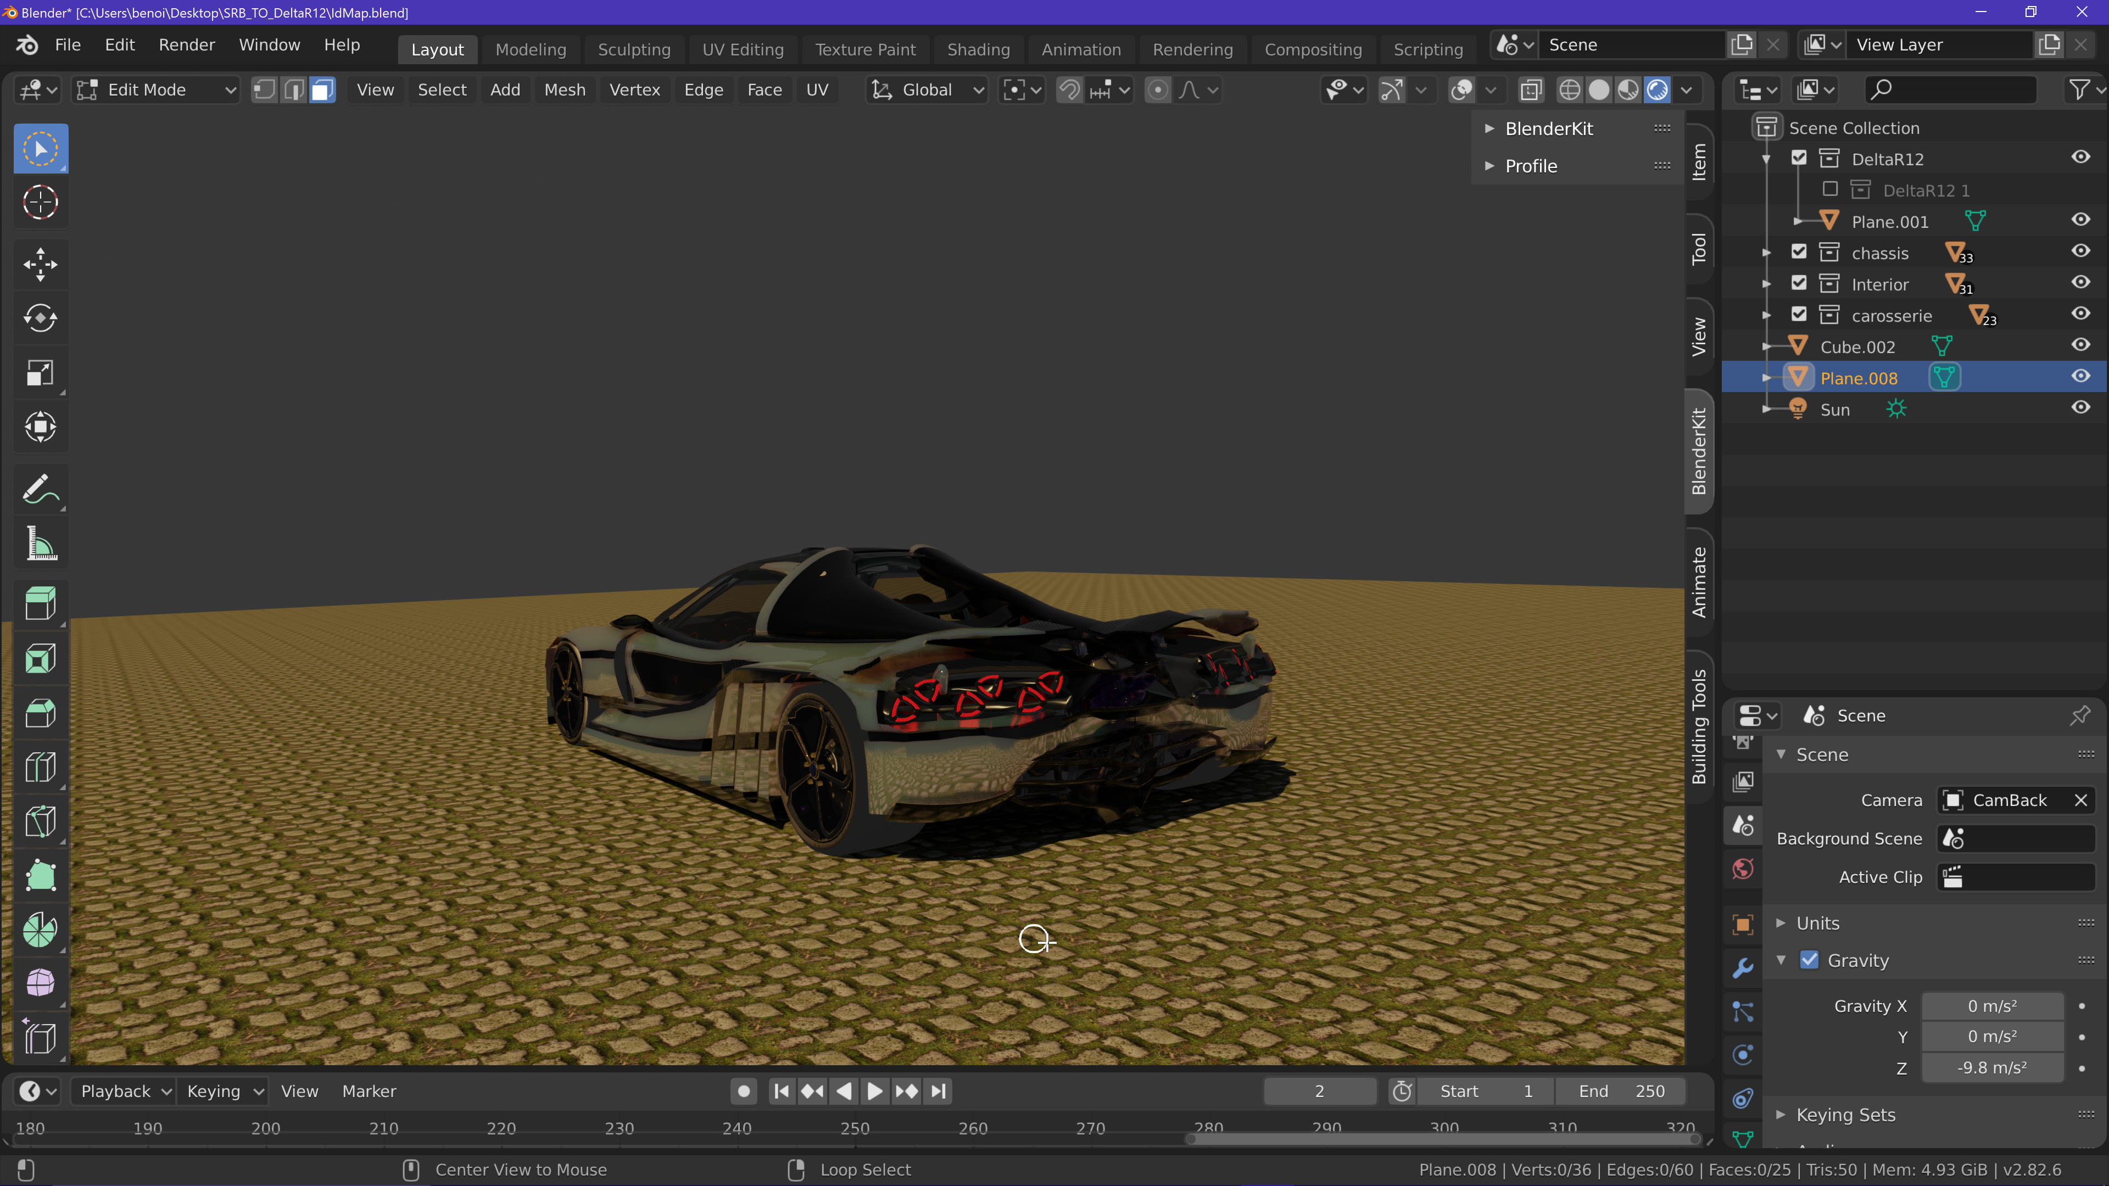Image resolution: width=2109 pixels, height=1186 pixels.
Task: Open the Edit Mode dropdown
Action: point(155,90)
